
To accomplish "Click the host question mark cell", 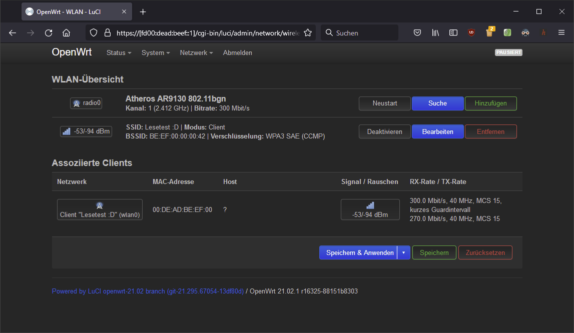I will click(225, 209).
